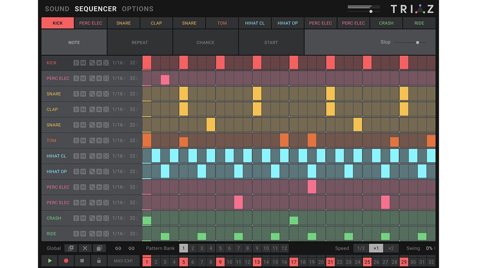Viewport: 477px width, 268px height.
Task: Clear the CLAP track using its X icon
Action: pyautogui.click(x=99, y=109)
